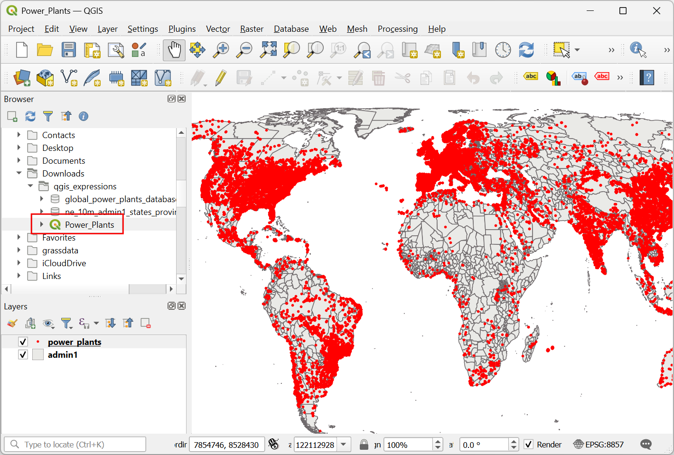The height and width of the screenshot is (455, 674).
Task: Select global_power_plants_database item
Action: click(x=120, y=199)
